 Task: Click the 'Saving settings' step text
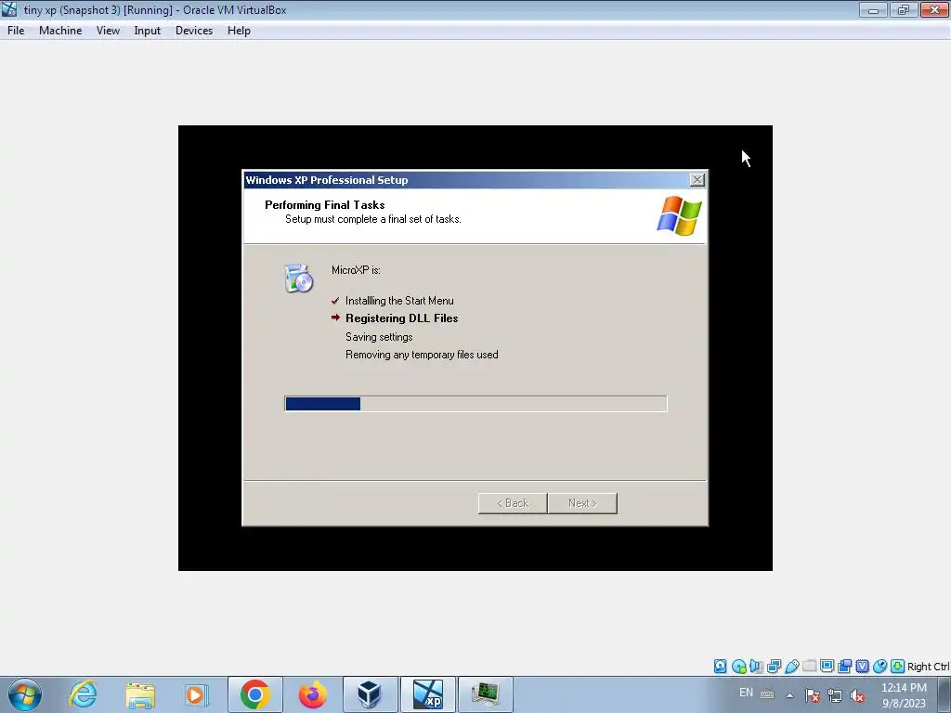point(379,337)
